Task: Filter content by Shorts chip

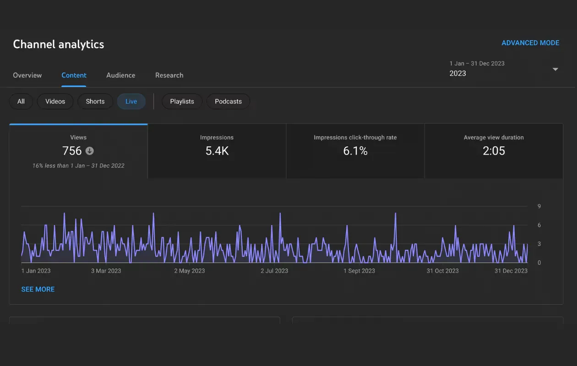Action: click(95, 102)
